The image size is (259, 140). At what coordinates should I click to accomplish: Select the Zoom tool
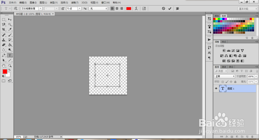pos(10,66)
